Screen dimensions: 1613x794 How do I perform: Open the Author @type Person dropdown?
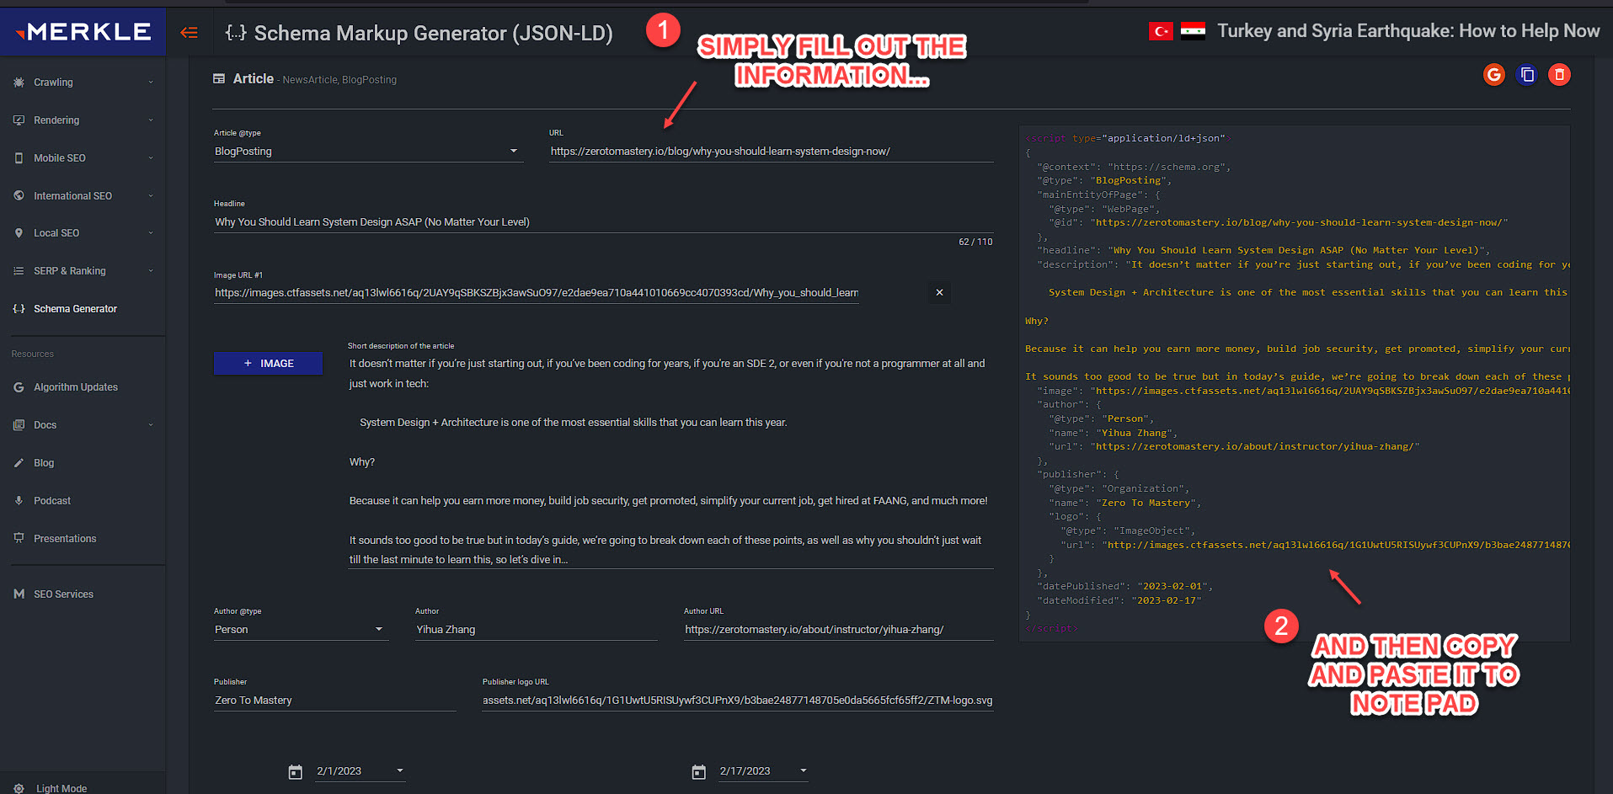coord(301,630)
